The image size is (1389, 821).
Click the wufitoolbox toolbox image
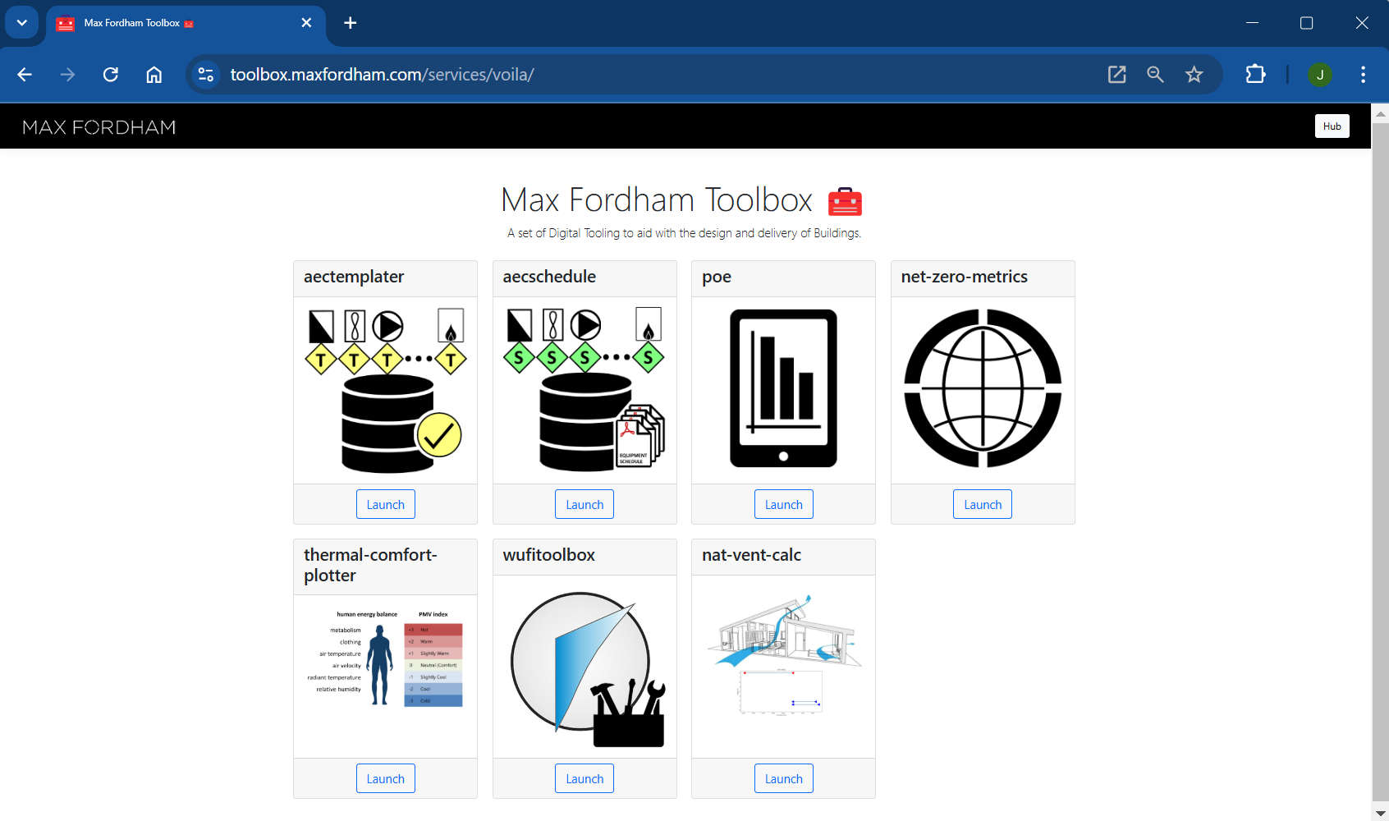pos(584,667)
